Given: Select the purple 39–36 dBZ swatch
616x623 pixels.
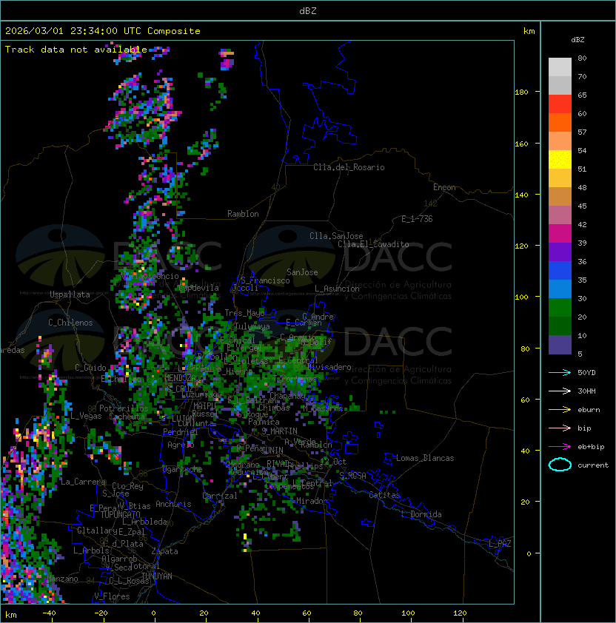Looking at the screenshot, I should [x=560, y=252].
